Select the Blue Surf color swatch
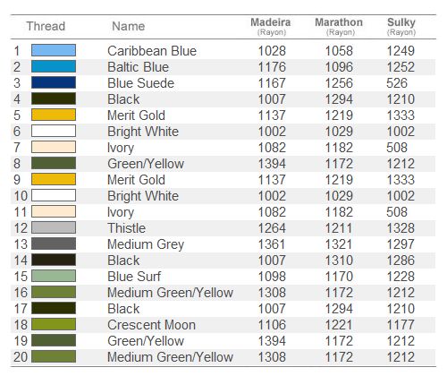 tap(54, 276)
